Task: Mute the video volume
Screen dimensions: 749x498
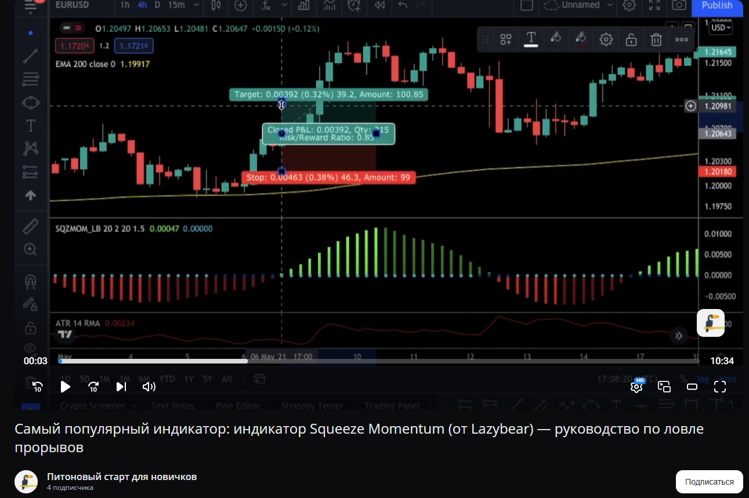Action: (149, 387)
